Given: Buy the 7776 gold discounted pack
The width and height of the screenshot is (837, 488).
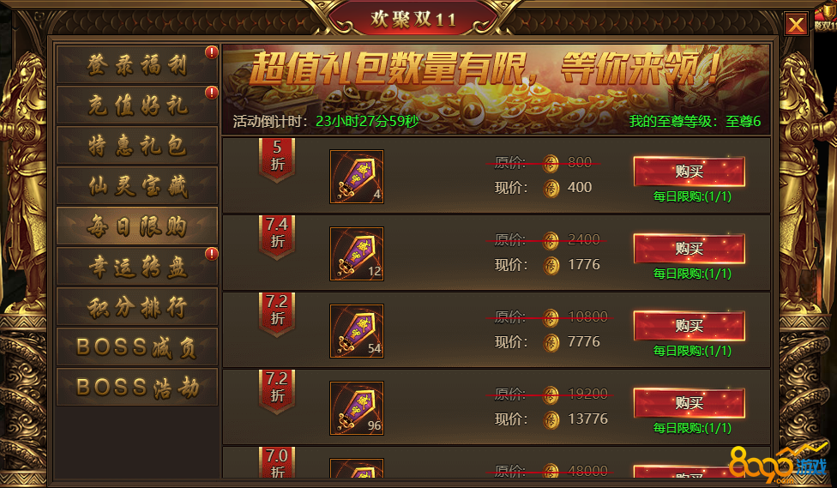Looking at the screenshot, I should pyautogui.click(x=689, y=326).
